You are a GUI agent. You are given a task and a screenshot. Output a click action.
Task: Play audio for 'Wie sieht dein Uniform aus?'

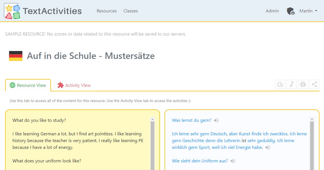(233, 161)
